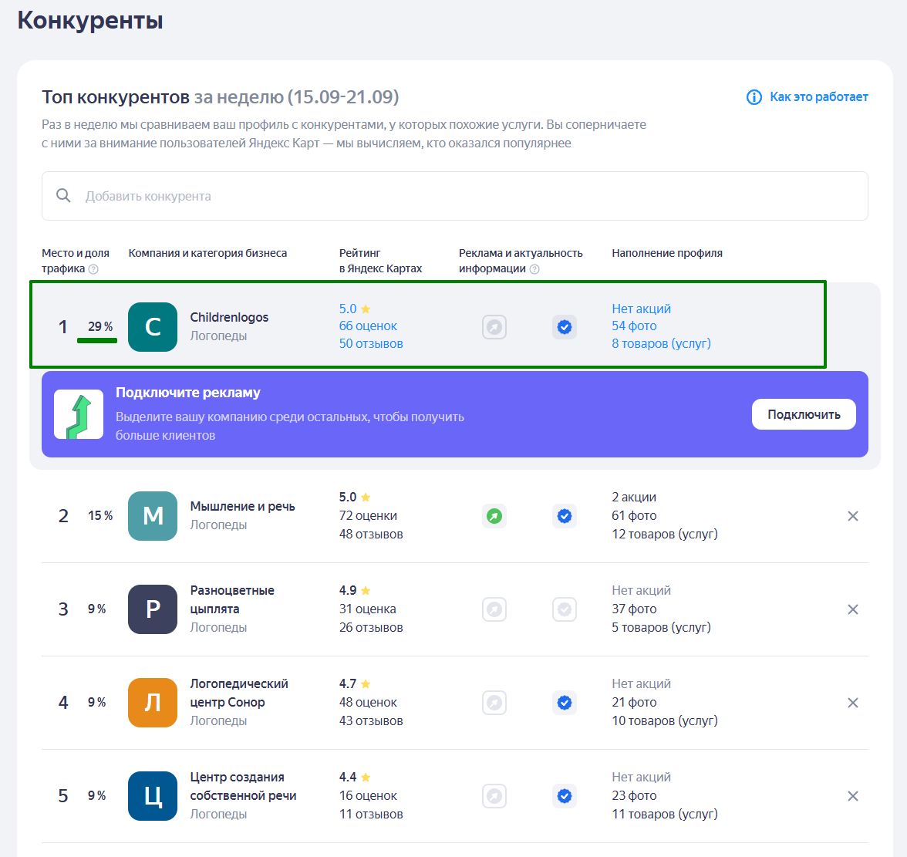Click help icon next to 'Реклама и актуальность информации'
The height and width of the screenshot is (857, 907).
coord(534,269)
